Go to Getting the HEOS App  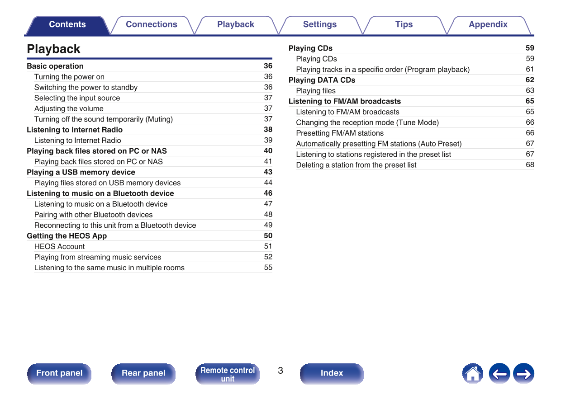tap(67, 236)
